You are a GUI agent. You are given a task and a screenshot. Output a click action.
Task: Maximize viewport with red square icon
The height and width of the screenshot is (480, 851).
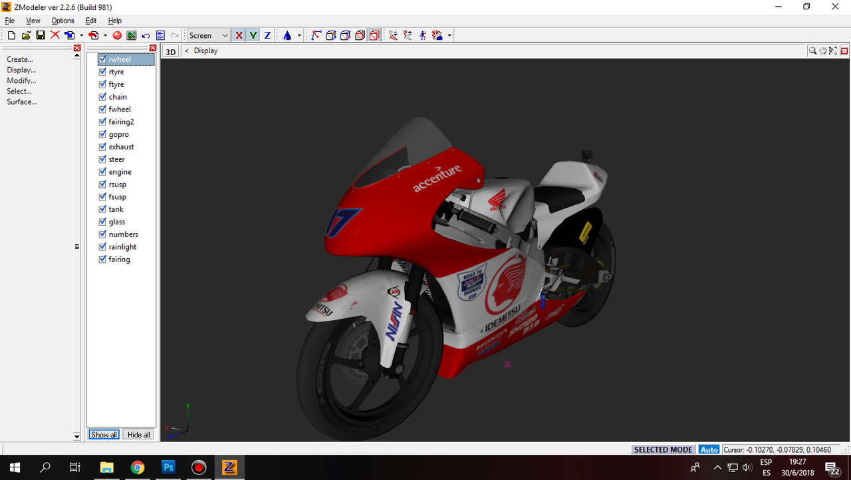pyautogui.click(x=844, y=50)
